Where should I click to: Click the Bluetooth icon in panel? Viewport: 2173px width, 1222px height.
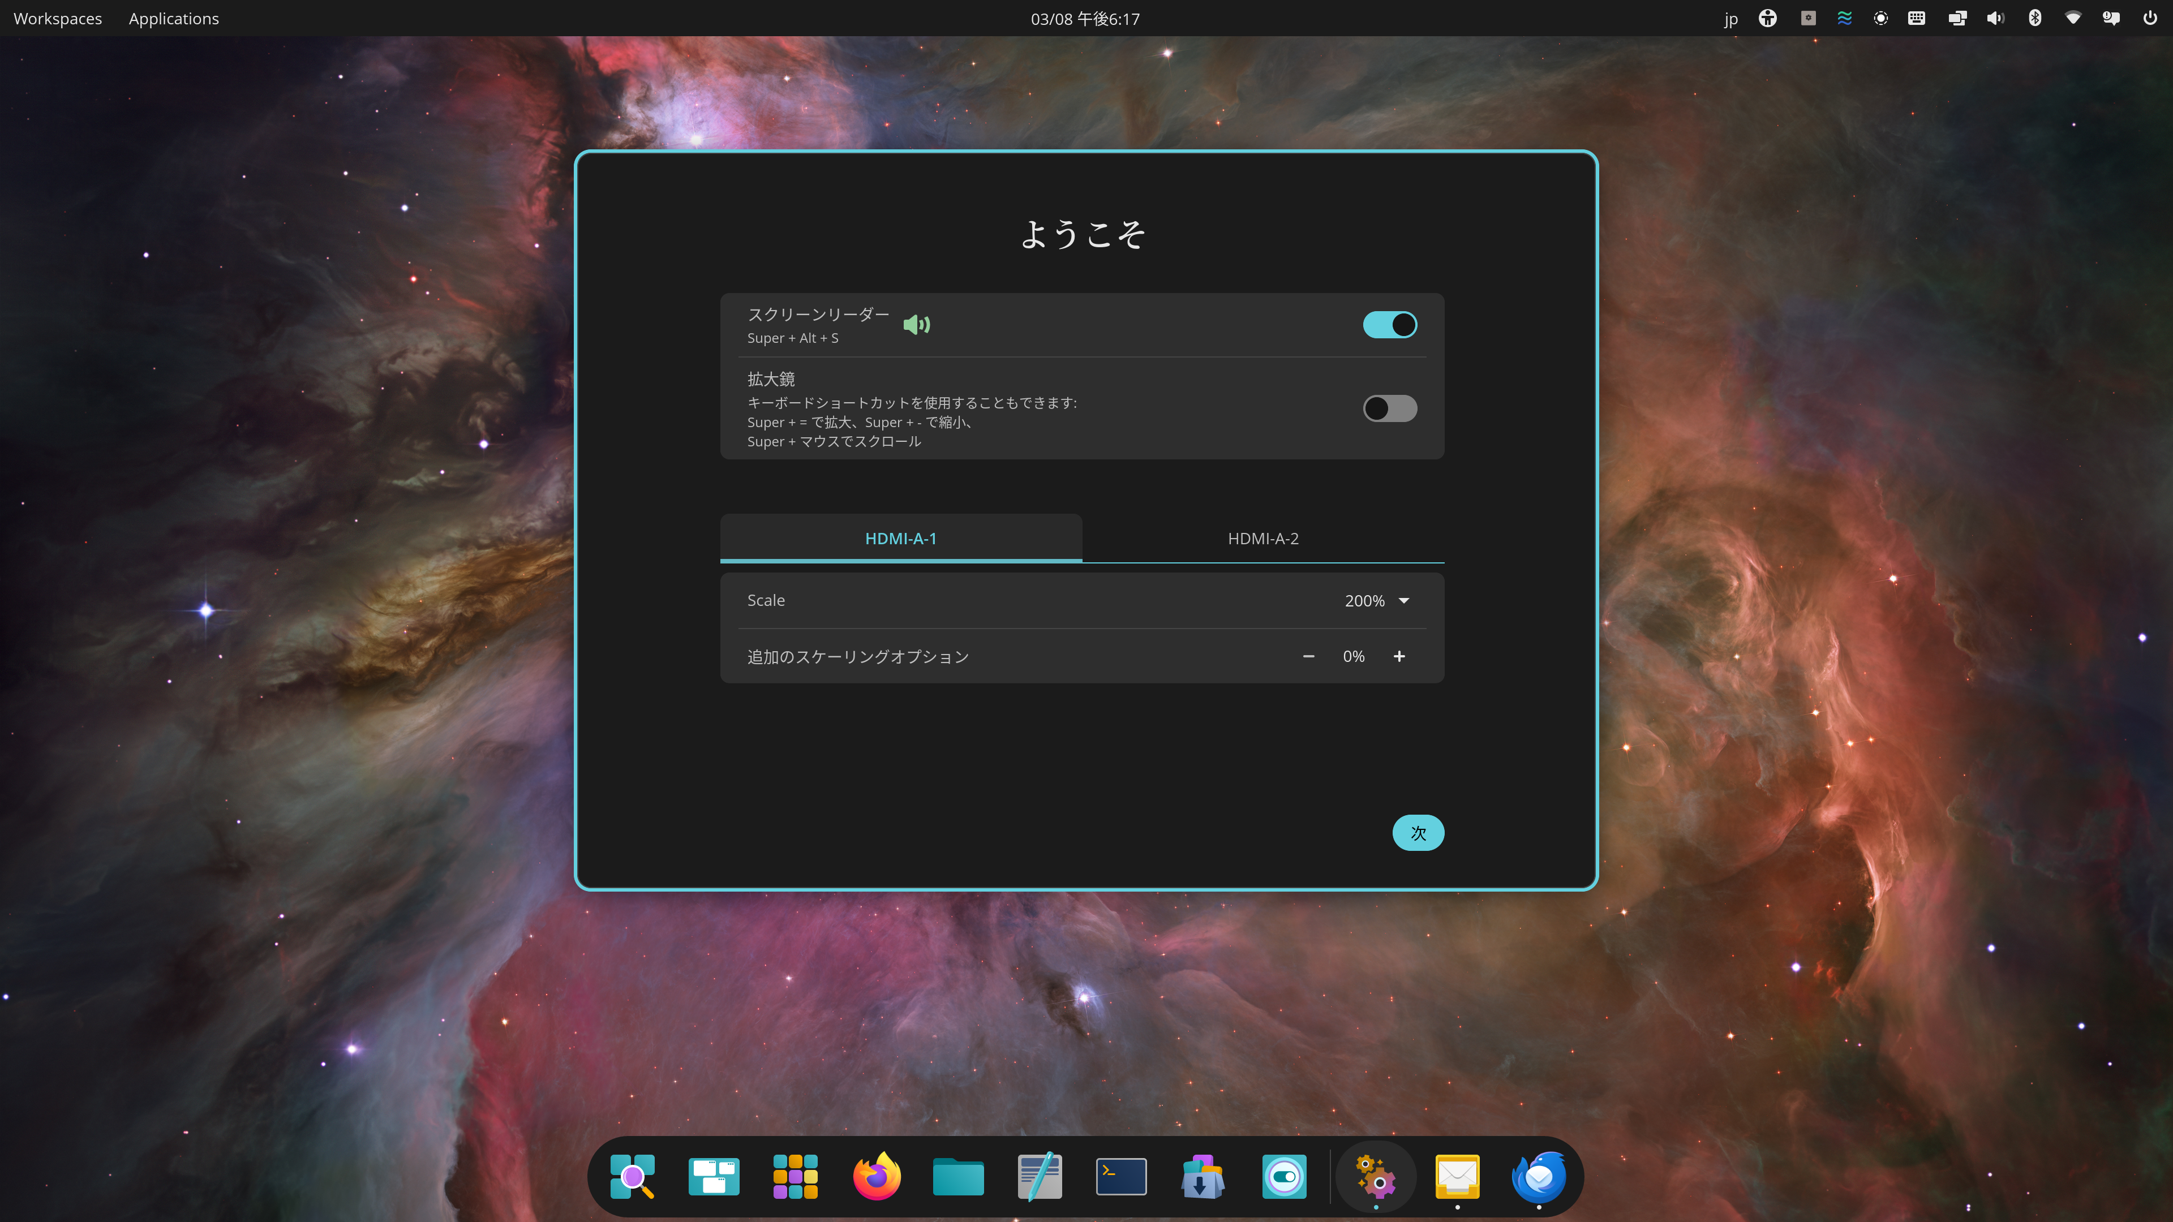[x=2035, y=19]
